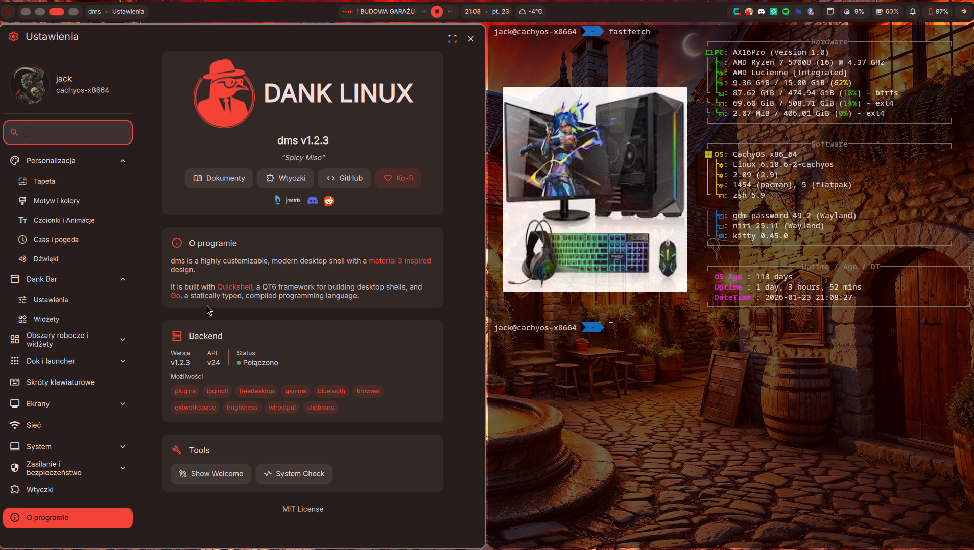Viewport: 974px width, 550px height.
Task: Click the active red workspace indicator pill
Action: pos(57,11)
